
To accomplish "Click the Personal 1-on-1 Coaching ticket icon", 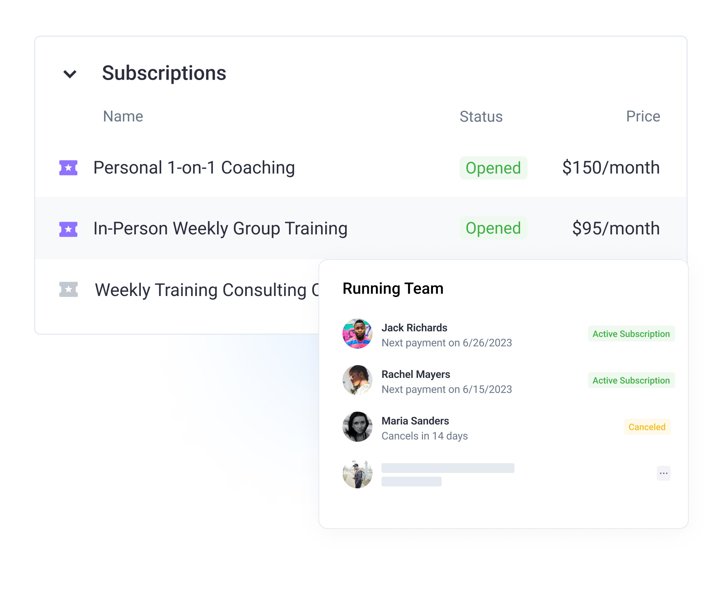I will [68, 168].
